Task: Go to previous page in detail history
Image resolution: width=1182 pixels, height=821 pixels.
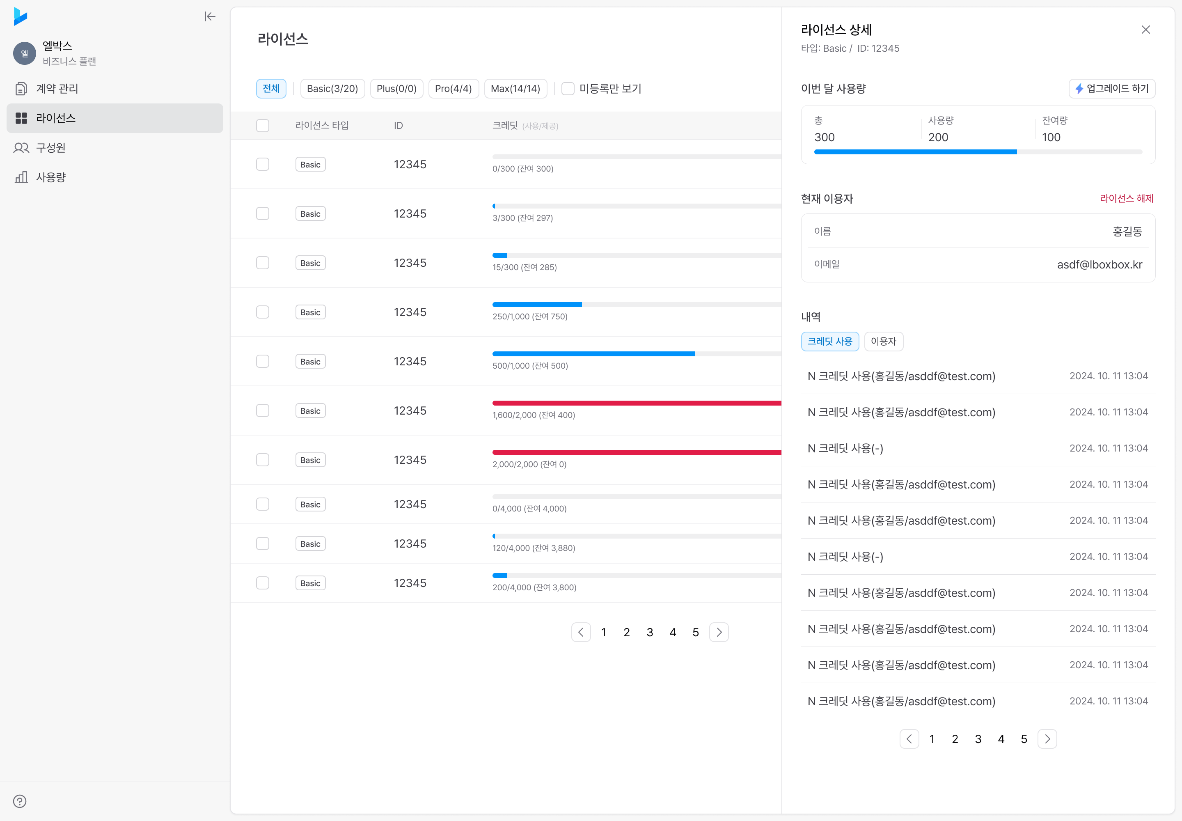Action: coord(909,738)
